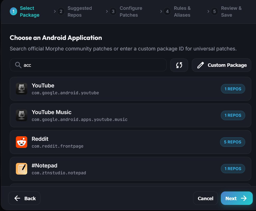Click the step 1 number circle

(13, 11)
